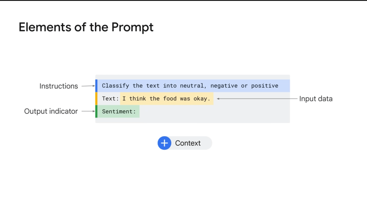Click the Context pill label
Screen dimensions: 367x207
(x=188, y=143)
